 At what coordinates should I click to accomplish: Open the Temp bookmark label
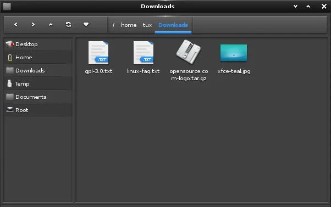click(22, 84)
